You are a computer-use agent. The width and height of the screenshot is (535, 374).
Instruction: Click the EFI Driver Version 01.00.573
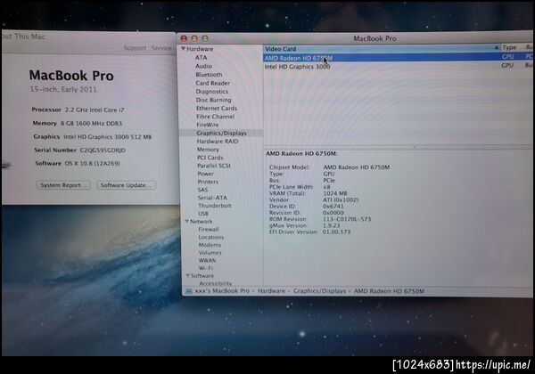pyautogui.click(x=336, y=232)
